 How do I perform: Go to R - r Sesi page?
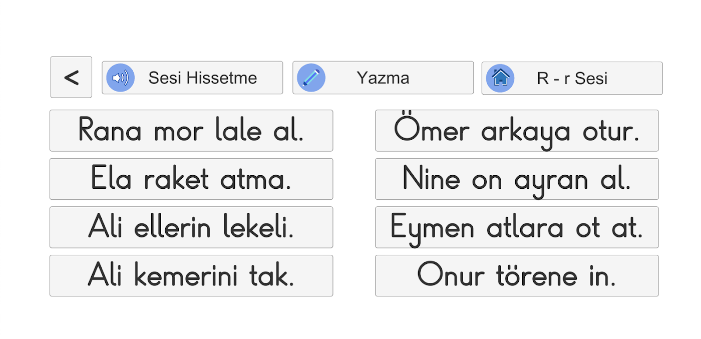(572, 78)
